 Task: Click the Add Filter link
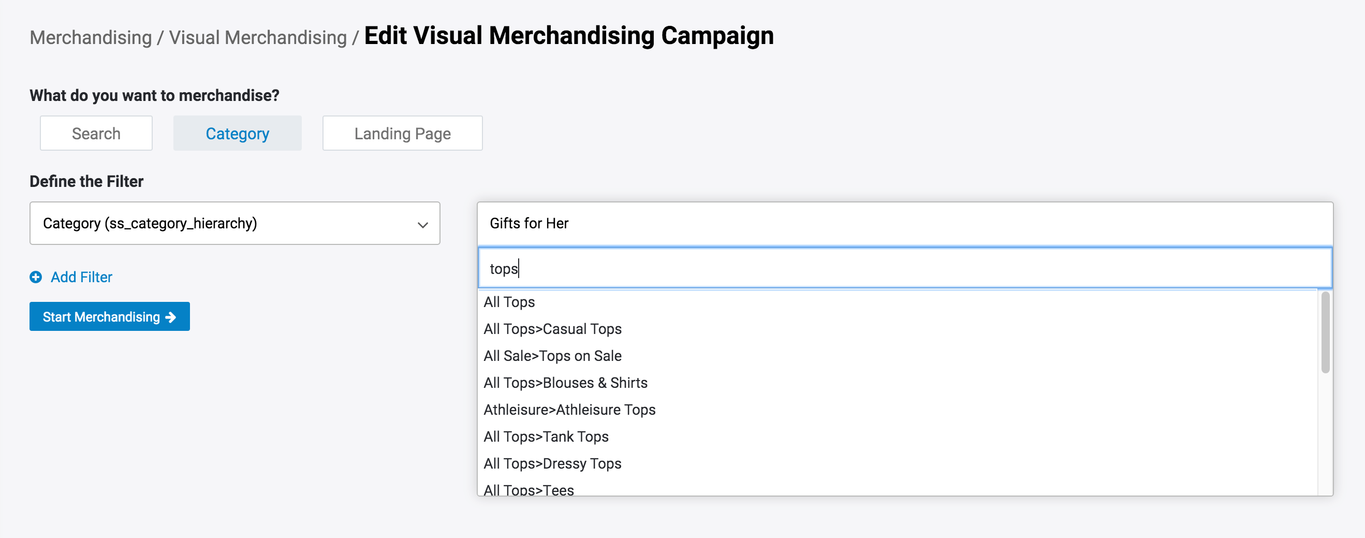81,277
